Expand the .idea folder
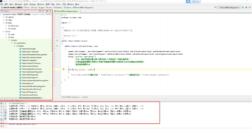Image resolution: width=252 pixels, height=132 pixels. 3,20
